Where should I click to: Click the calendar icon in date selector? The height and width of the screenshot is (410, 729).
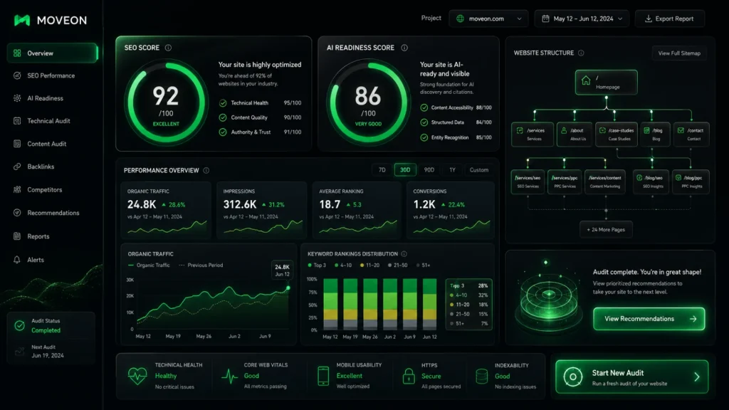click(546, 19)
